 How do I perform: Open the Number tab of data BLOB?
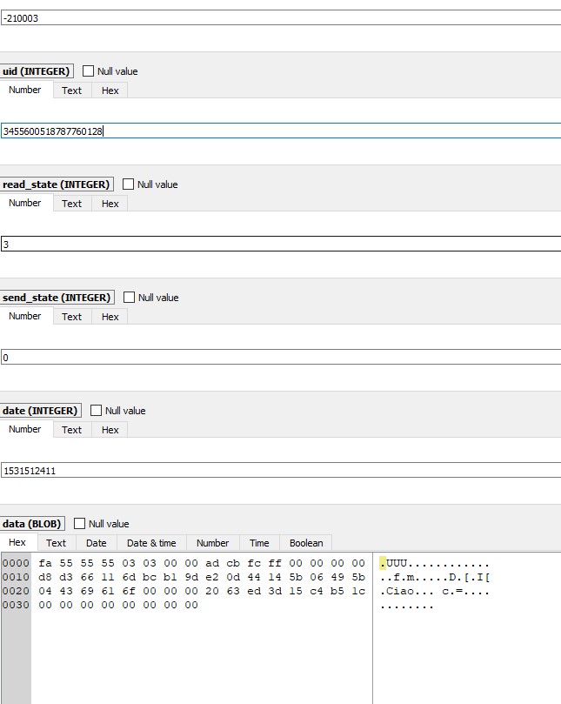(213, 543)
